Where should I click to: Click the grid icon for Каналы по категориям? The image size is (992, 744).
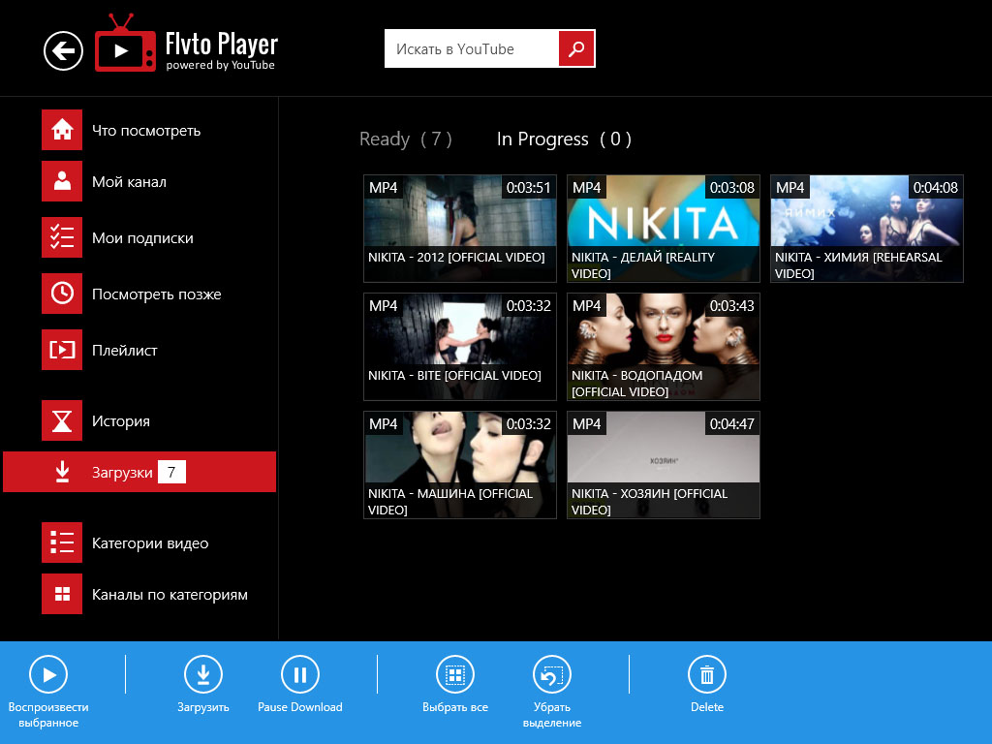pyautogui.click(x=62, y=594)
